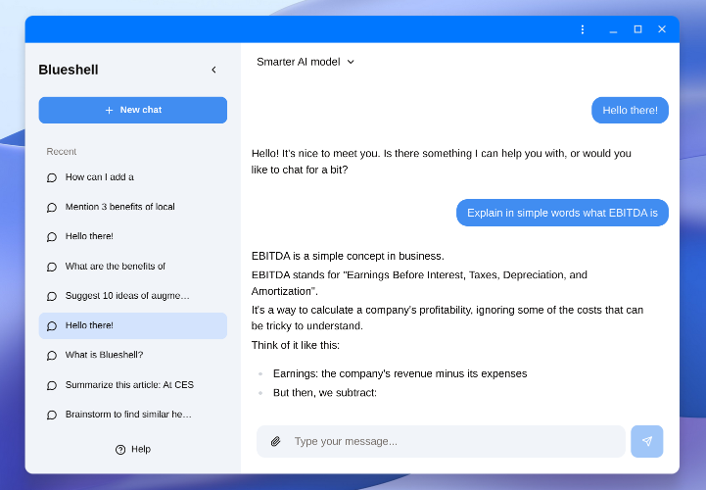The image size is (706, 490).
Task: Click chat icon beside 'Summarize this article: At CES'
Action: (x=52, y=385)
